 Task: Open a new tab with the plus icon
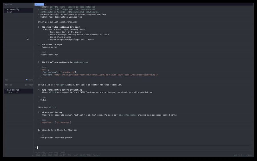[x=46, y=5]
